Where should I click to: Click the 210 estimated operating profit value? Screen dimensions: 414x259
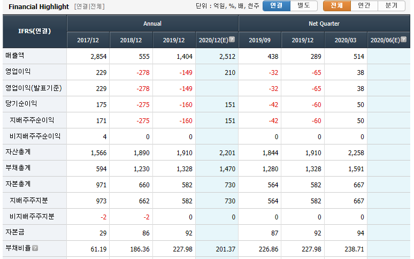pos(230,73)
